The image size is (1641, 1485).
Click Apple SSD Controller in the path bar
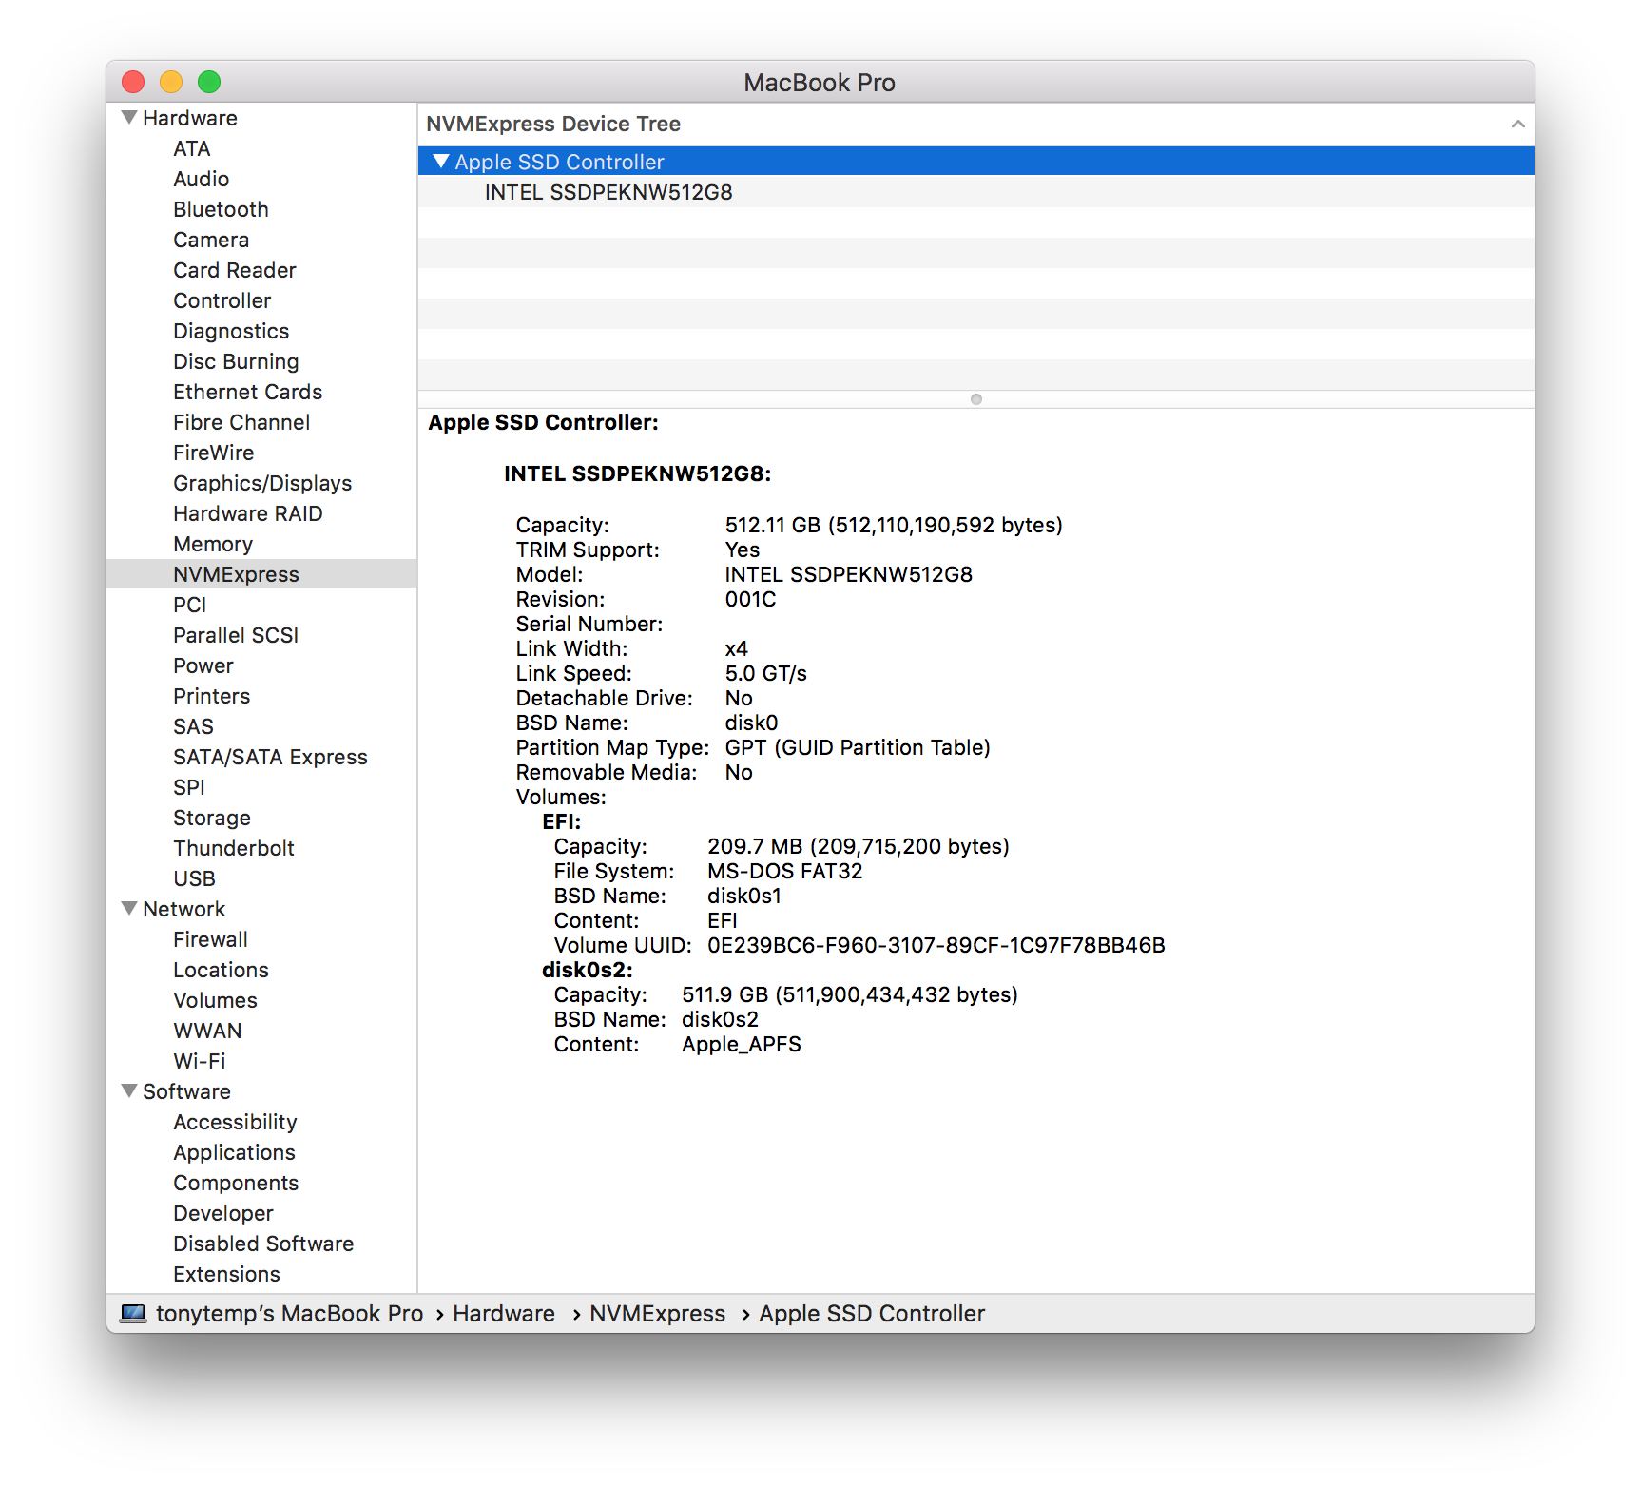[872, 1314]
